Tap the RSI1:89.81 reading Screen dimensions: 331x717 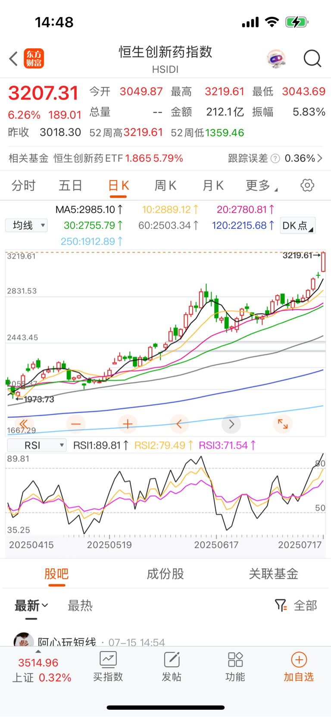pos(101,445)
